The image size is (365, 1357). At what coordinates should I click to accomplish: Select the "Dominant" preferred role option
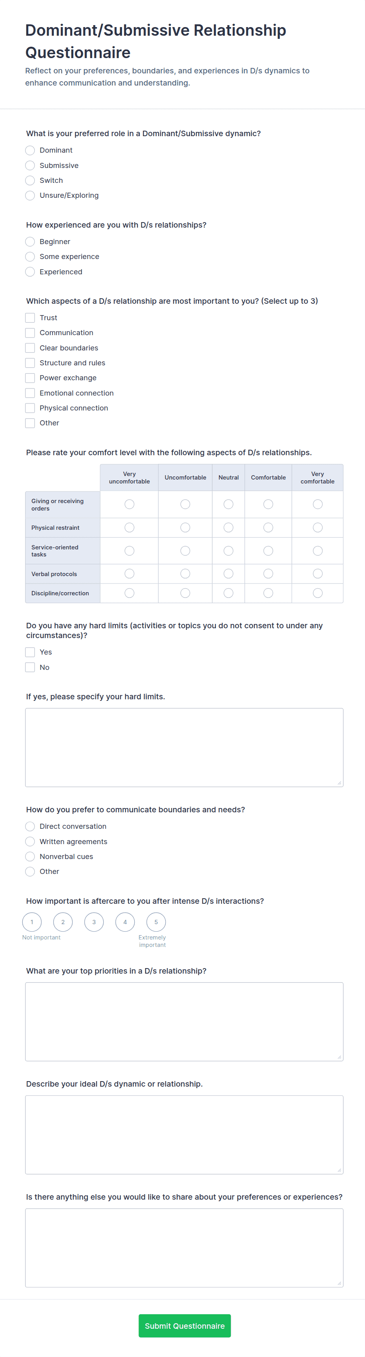(x=30, y=150)
